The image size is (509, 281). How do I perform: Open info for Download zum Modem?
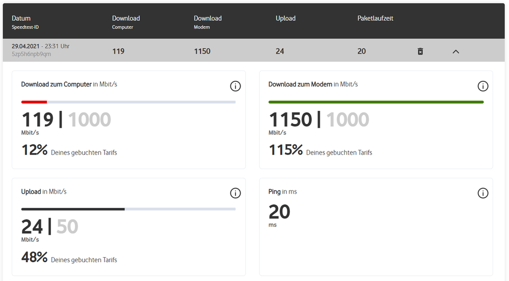[x=483, y=86]
